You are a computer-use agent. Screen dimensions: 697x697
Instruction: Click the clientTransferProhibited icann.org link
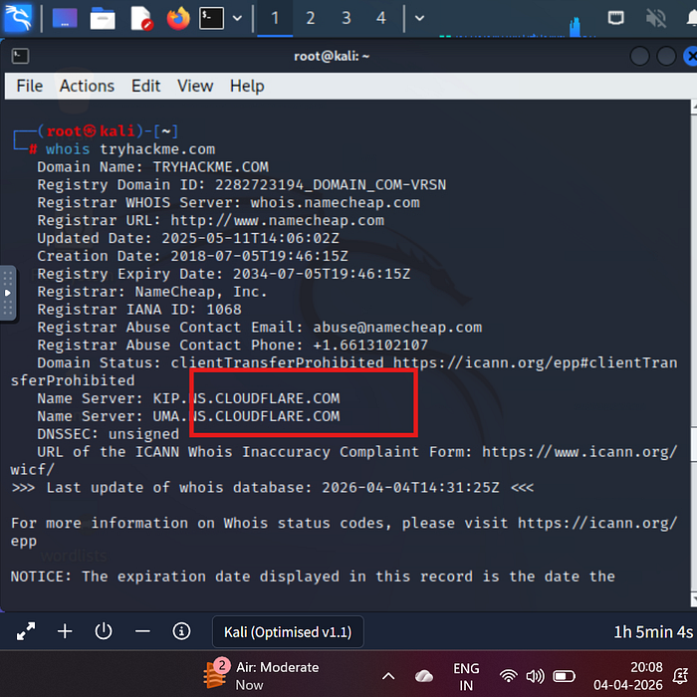pos(536,363)
